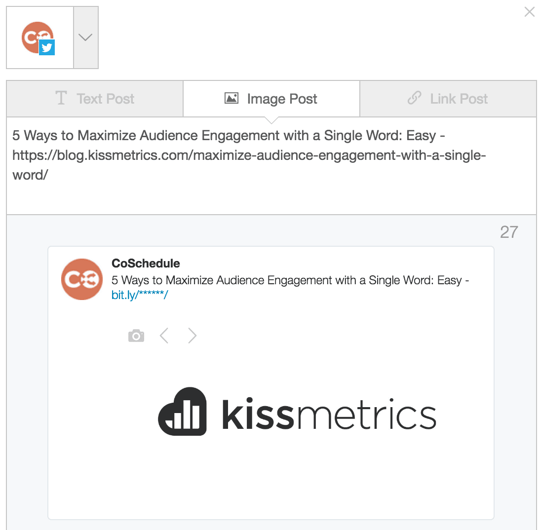The height and width of the screenshot is (530, 540).
Task: Click the tweet preview headline text
Action: [x=290, y=280]
